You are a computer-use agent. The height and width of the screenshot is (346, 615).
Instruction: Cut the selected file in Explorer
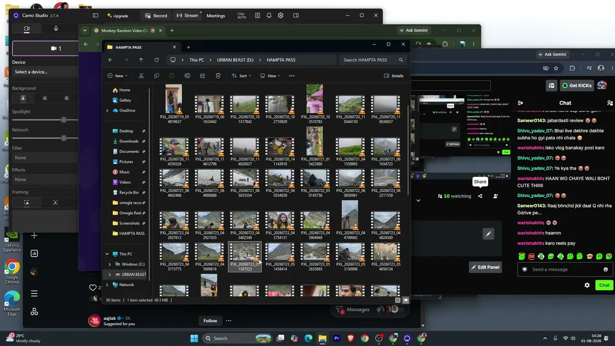(141, 75)
